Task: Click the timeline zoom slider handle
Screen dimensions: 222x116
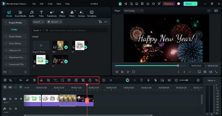Action: (187, 80)
